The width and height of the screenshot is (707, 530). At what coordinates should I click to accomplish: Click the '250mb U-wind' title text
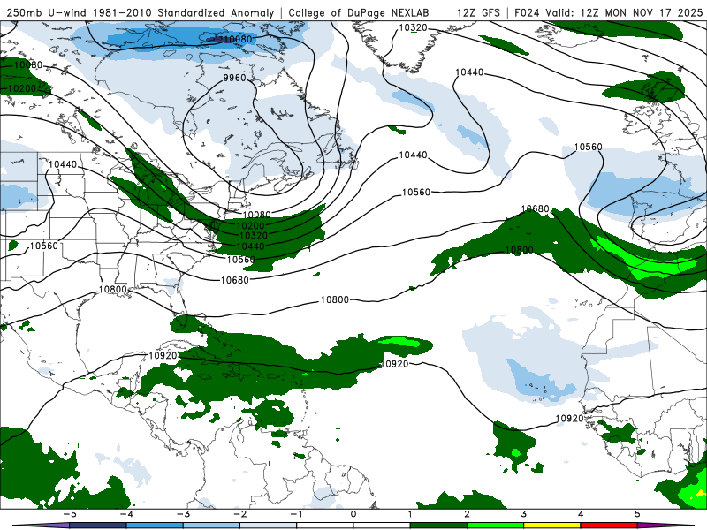[x=46, y=12]
